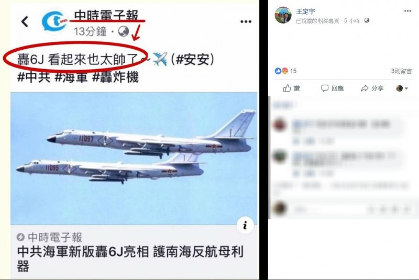Click the 讚 like thumbs-up button
The height and width of the screenshot is (280, 419).
coord(292,88)
